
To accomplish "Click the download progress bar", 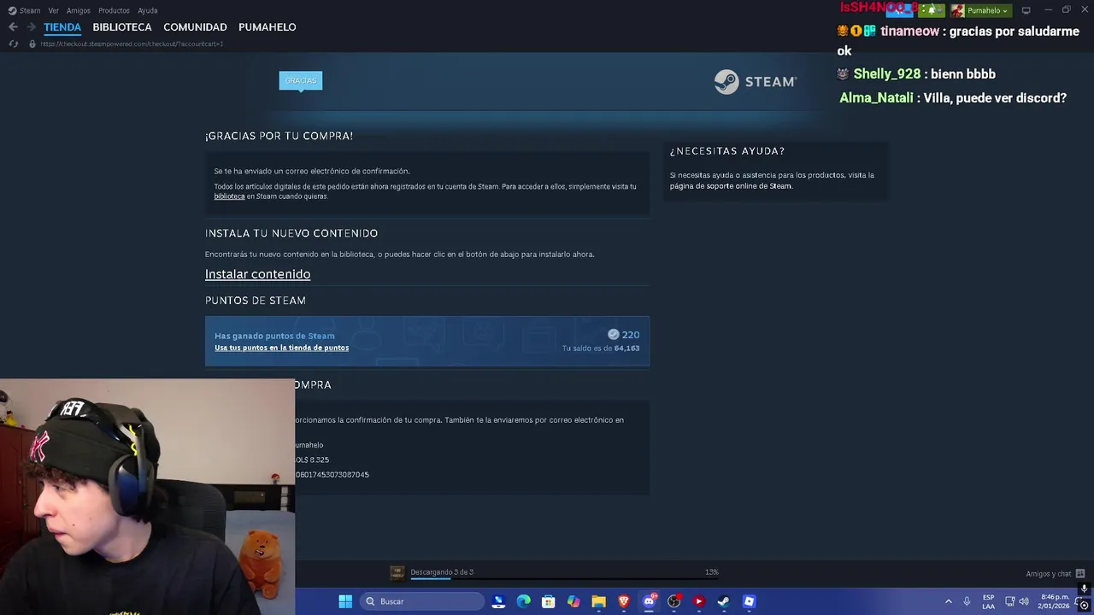I will click(x=564, y=579).
